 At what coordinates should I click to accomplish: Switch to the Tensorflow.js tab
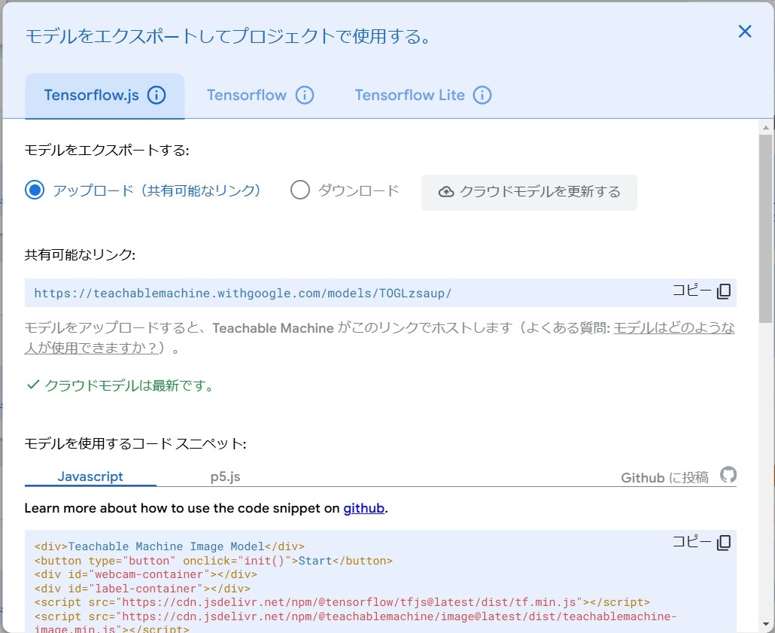coord(105,96)
